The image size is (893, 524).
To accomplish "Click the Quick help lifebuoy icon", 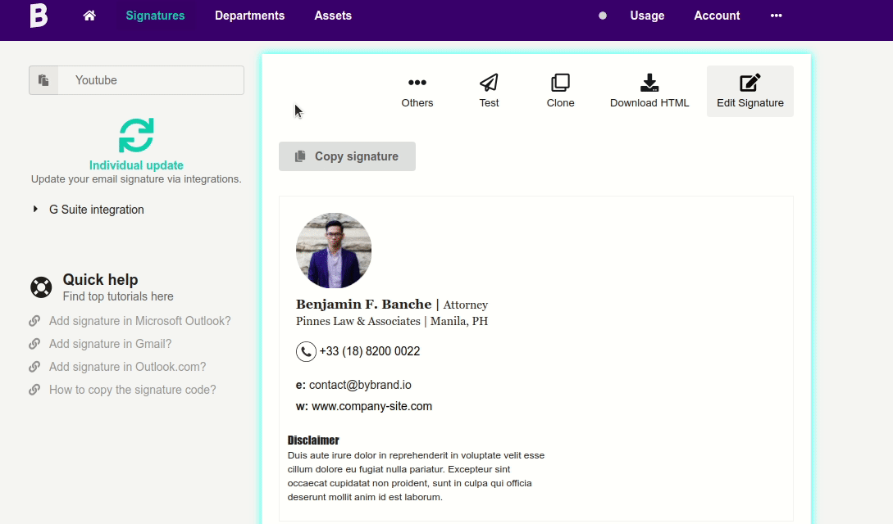I will pos(41,287).
